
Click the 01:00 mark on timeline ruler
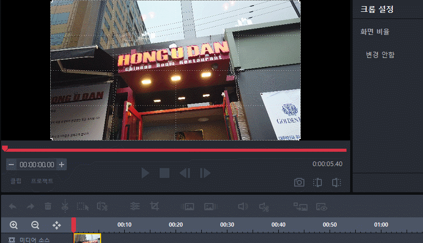pos(381,225)
